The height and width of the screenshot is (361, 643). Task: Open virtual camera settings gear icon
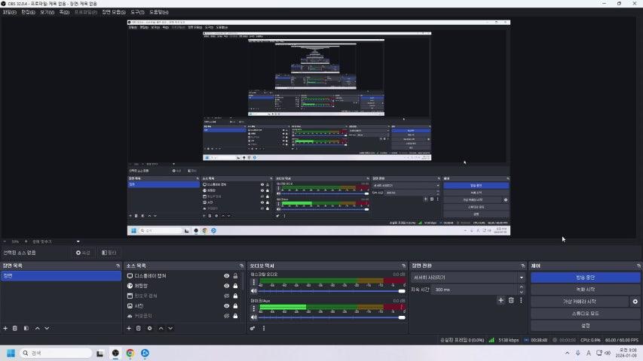click(635, 302)
